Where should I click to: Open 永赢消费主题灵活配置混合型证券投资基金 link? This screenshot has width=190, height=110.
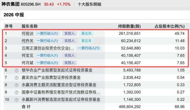[59, 85]
